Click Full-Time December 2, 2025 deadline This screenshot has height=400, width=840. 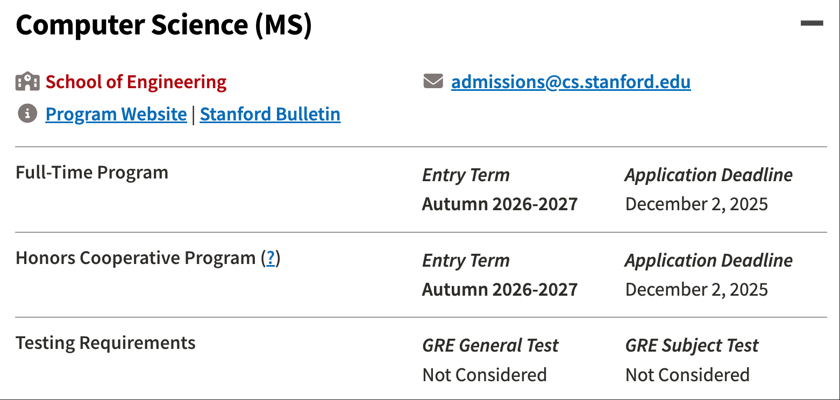[x=696, y=204]
